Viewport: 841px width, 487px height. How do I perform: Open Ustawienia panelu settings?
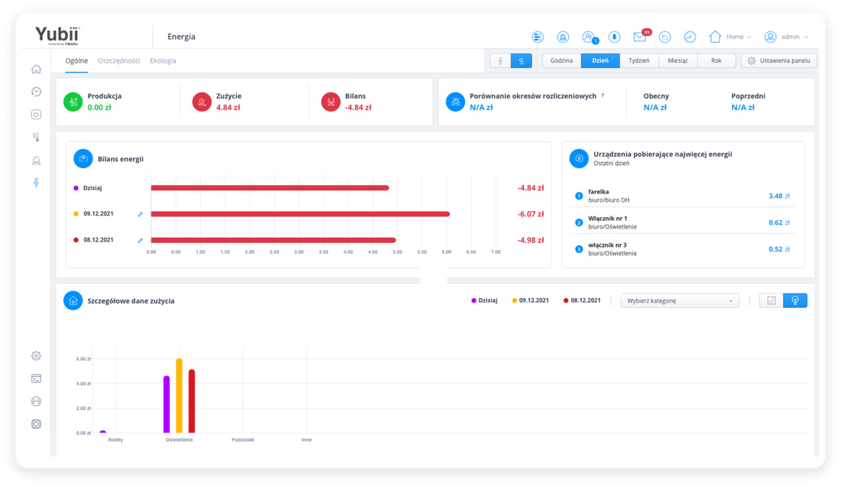point(779,60)
